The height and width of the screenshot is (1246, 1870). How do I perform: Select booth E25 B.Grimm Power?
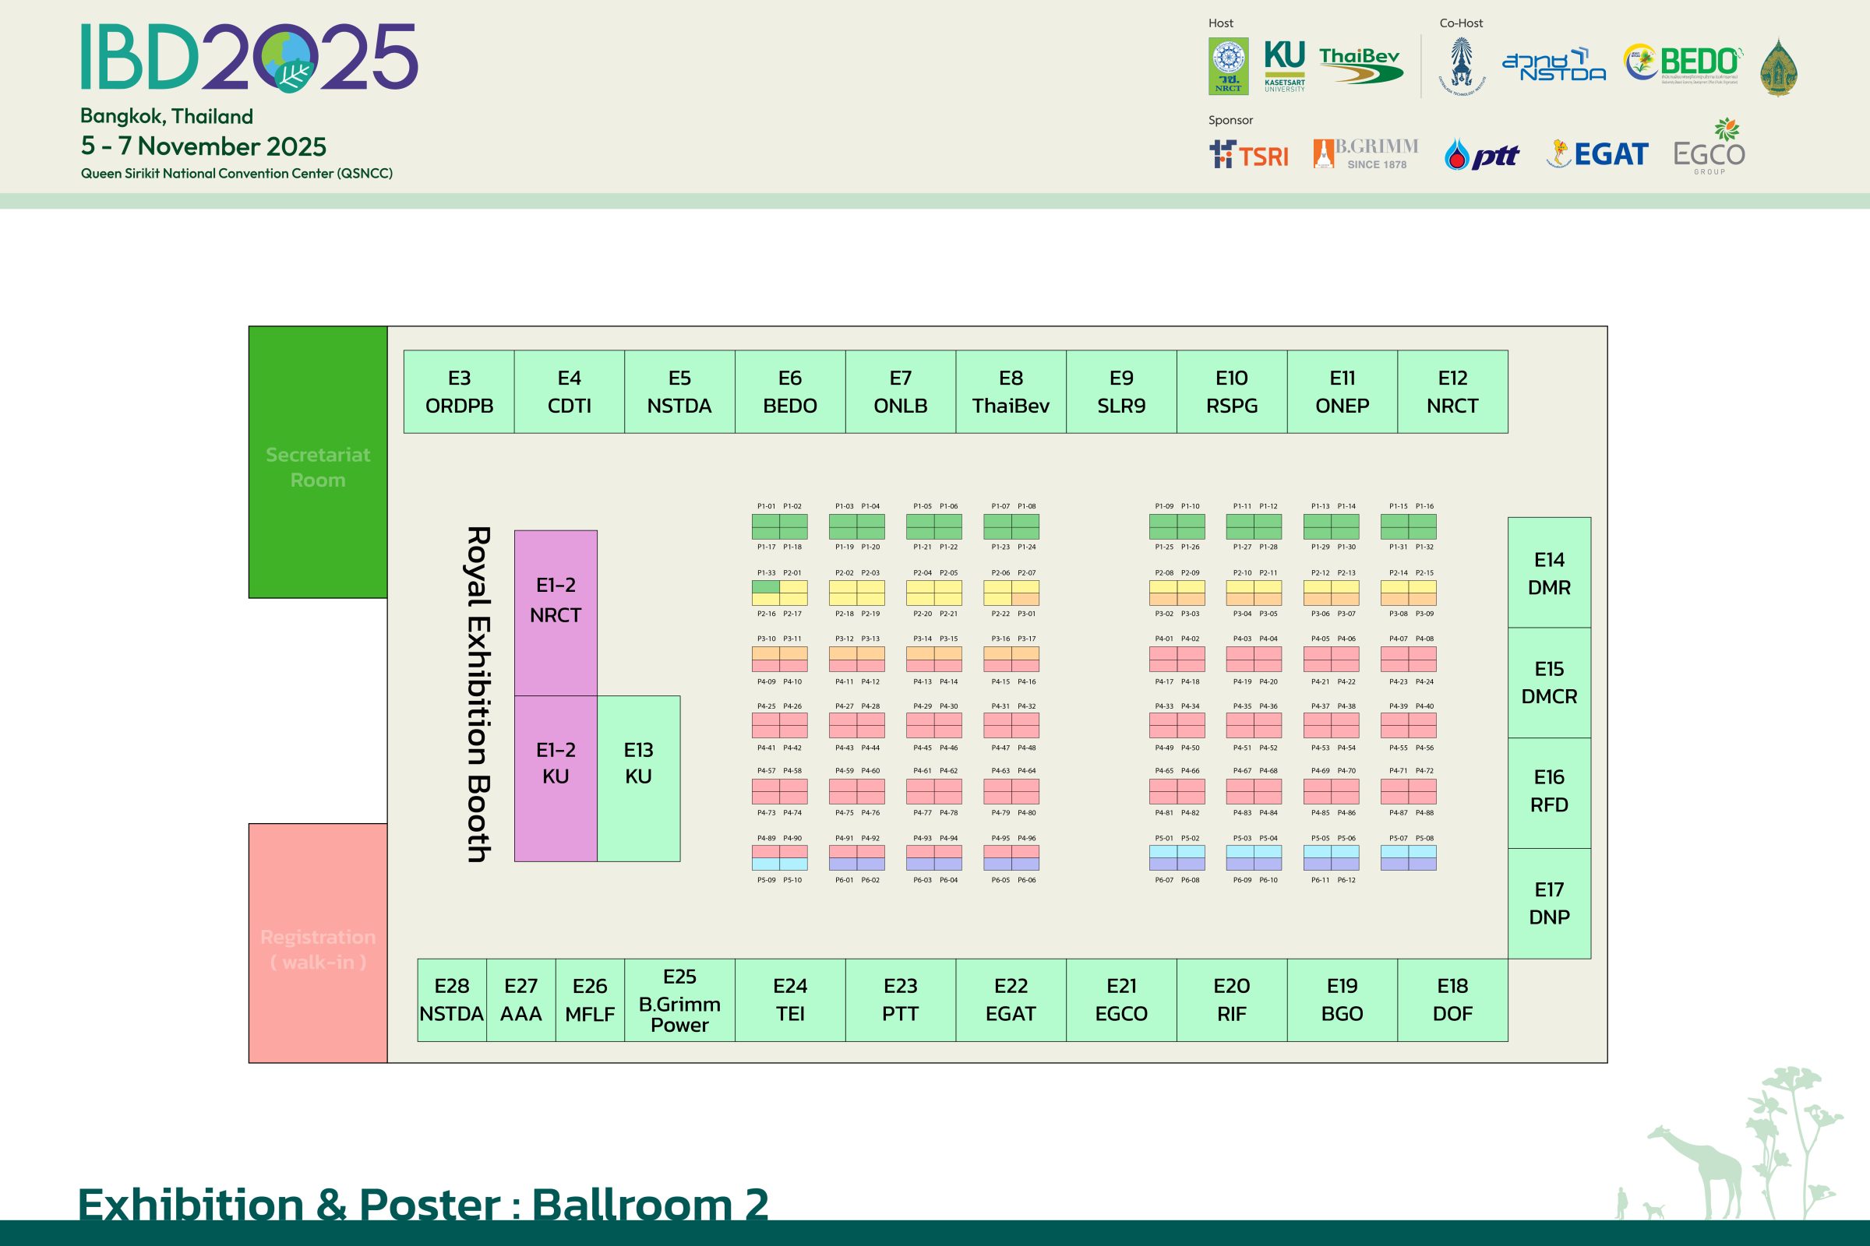[679, 1000]
